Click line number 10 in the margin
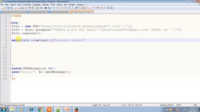 5,47
